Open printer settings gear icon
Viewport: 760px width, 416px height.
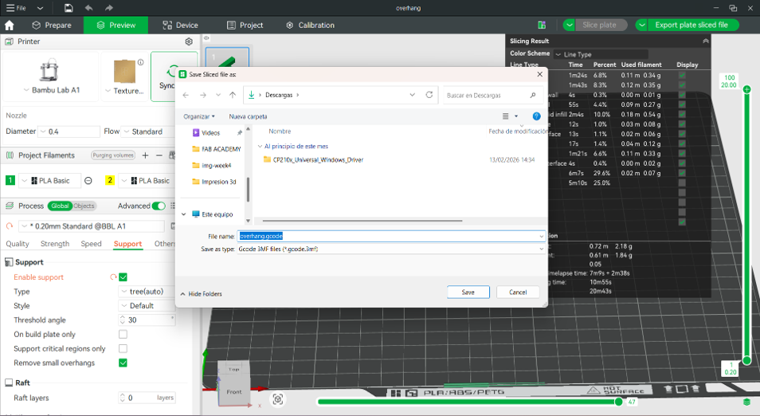click(189, 41)
